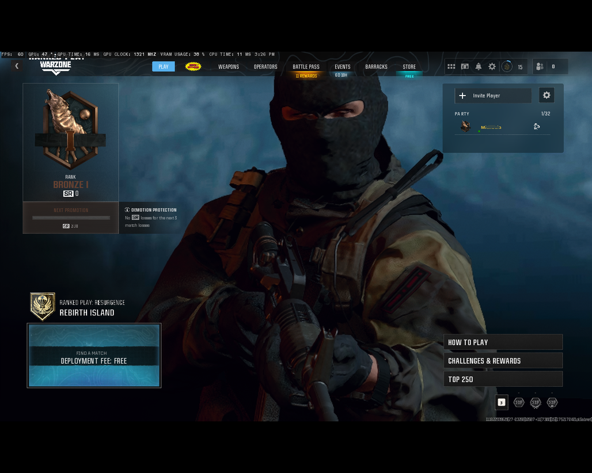Click the party member's platform icon
This screenshot has height=473, width=592.
[537, 127]
